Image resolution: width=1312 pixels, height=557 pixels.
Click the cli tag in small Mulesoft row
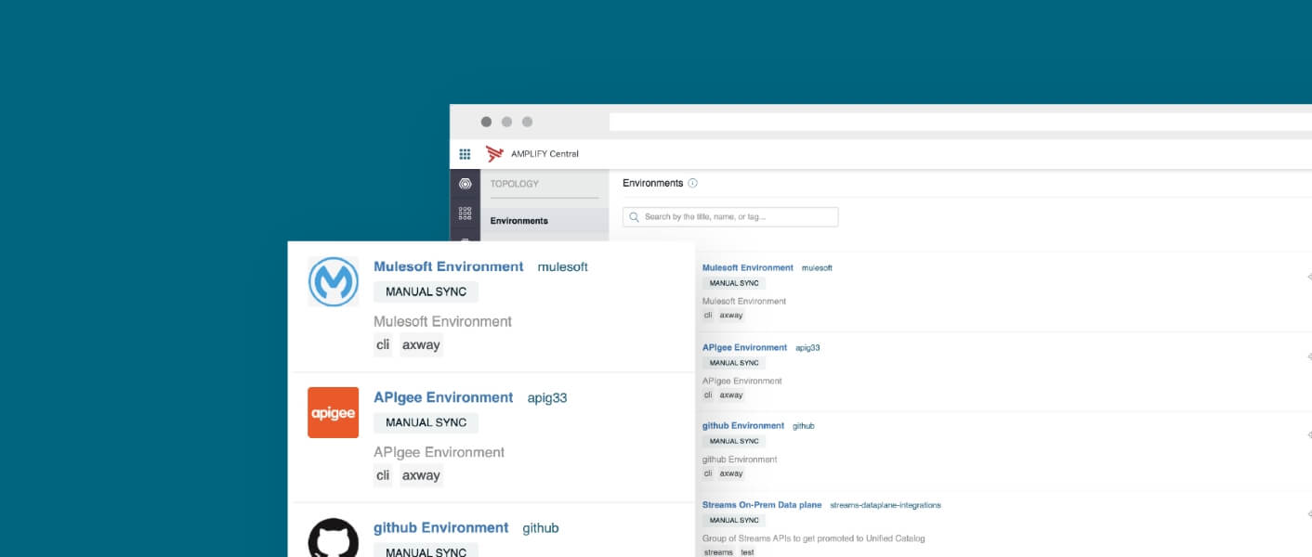coord(708,316)
